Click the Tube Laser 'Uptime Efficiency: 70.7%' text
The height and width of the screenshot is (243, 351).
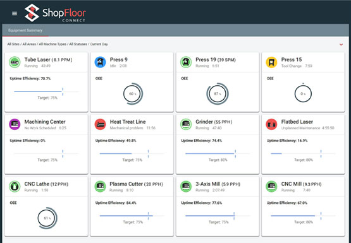click(30, 79)
